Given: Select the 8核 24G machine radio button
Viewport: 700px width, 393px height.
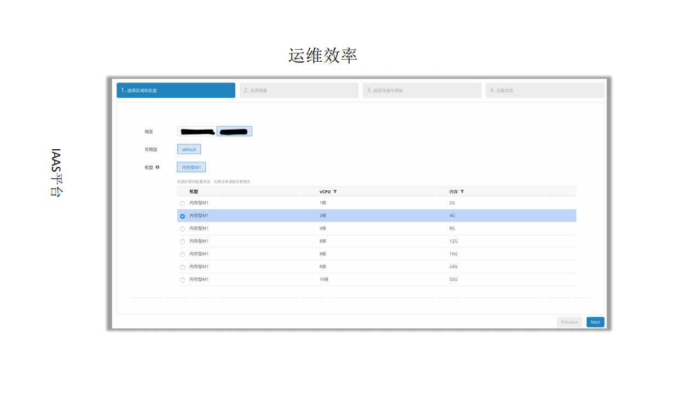Looking at the screenshot, I should click(x=182, y=267).
